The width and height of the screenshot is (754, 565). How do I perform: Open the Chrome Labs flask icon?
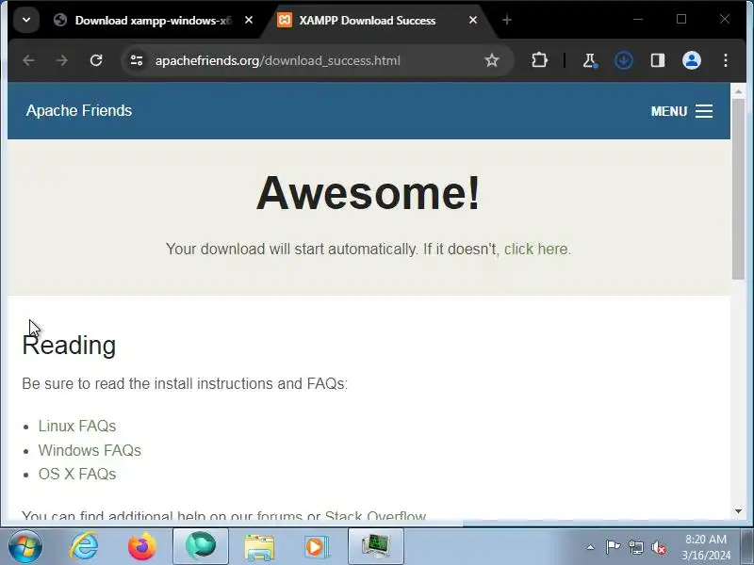tap(590, 60)
